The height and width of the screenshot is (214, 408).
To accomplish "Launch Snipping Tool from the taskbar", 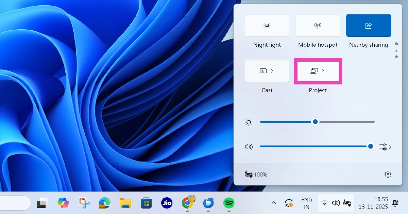I will (84, 203).
